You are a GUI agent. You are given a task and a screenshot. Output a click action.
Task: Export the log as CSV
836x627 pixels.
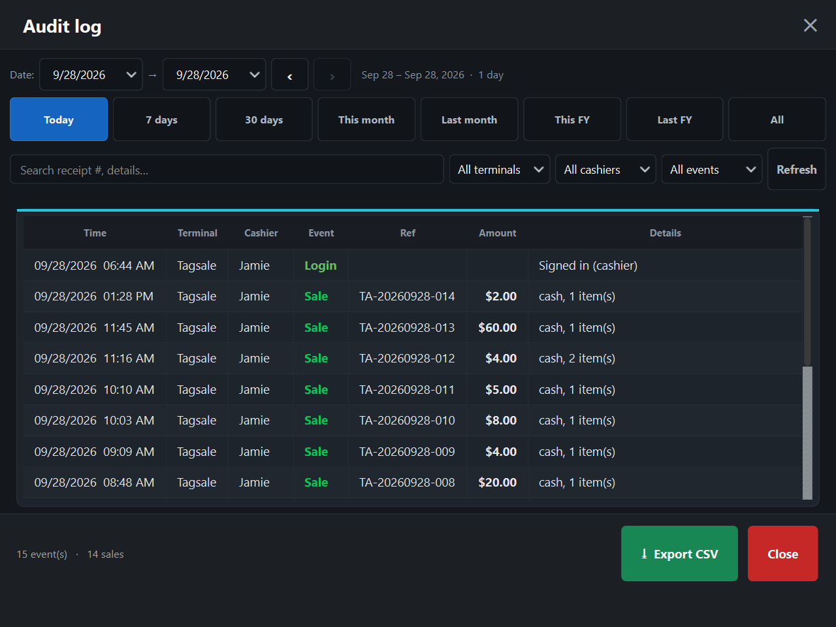click(x=679, y=554)
